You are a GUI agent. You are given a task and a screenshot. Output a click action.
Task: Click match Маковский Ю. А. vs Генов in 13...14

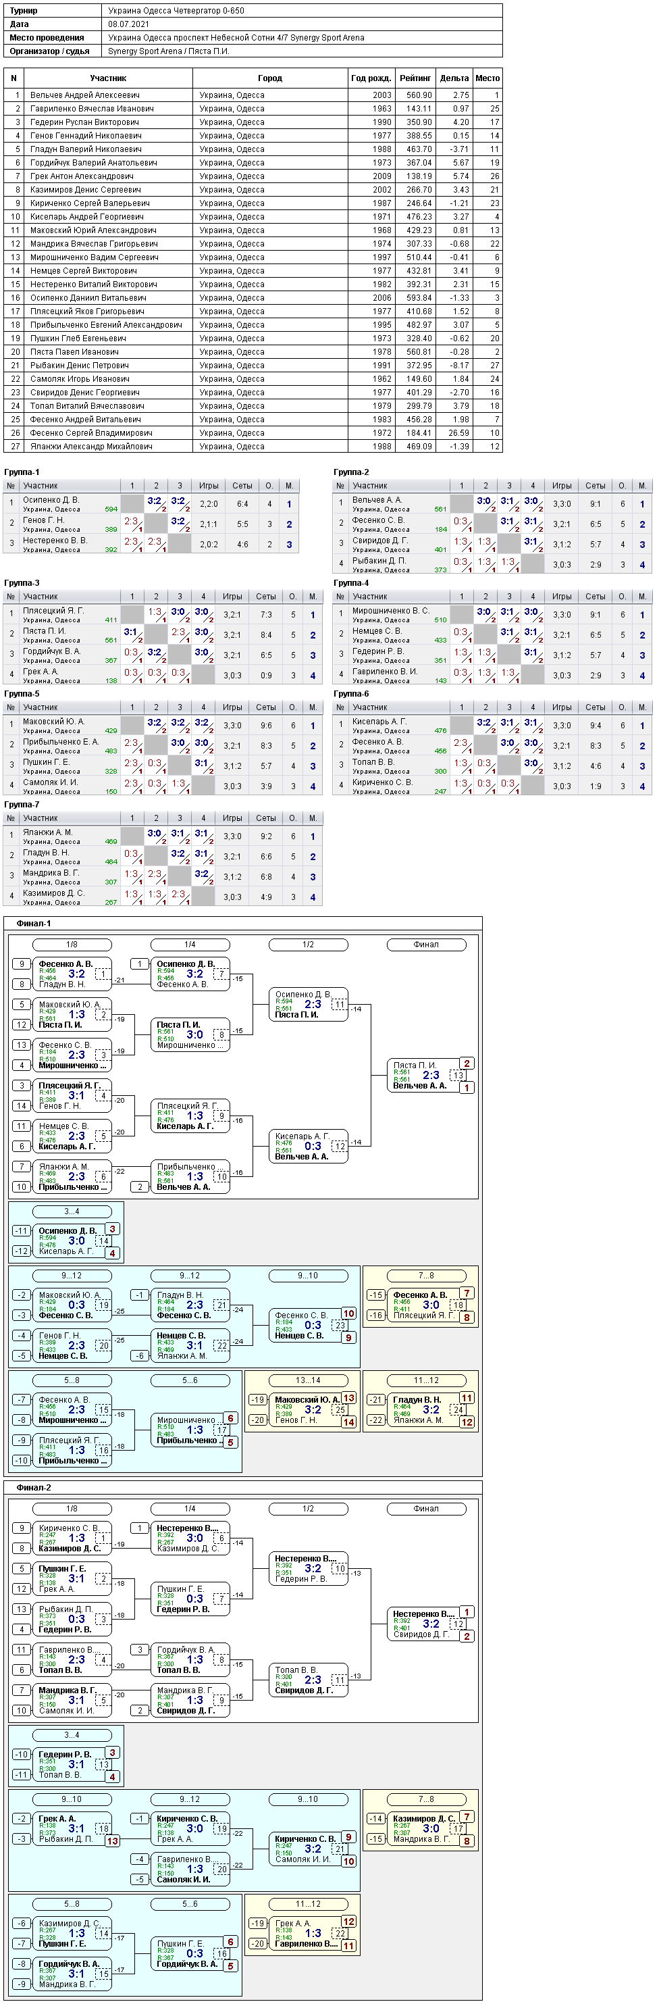(308, 1409)
